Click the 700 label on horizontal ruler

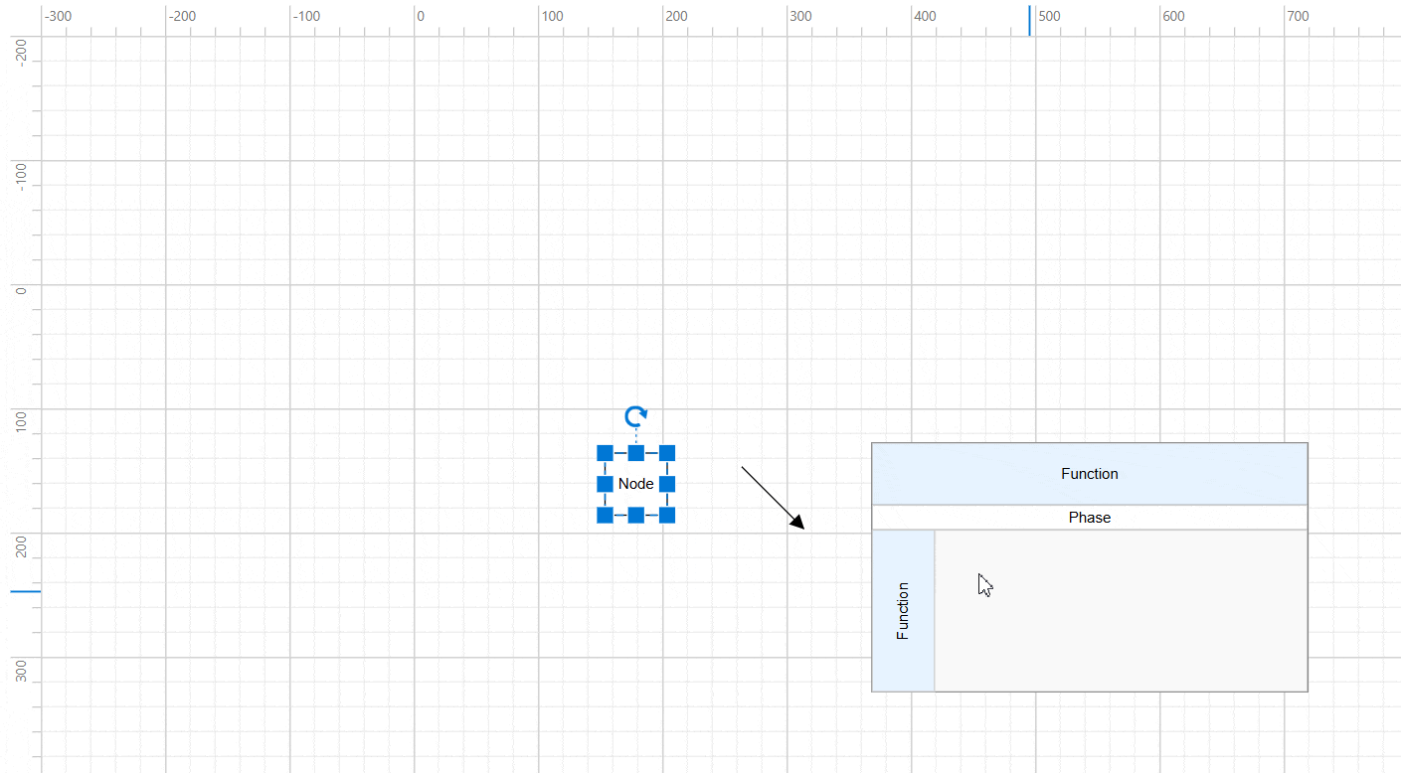coord(1297,17)
